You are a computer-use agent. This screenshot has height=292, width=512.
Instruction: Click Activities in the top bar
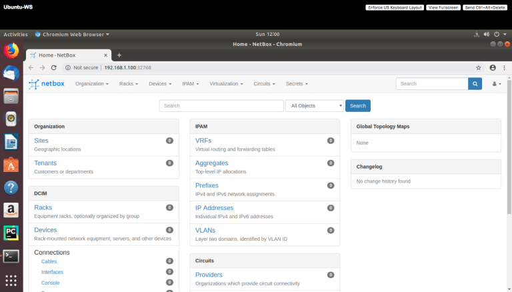click(x=16, y=34)
